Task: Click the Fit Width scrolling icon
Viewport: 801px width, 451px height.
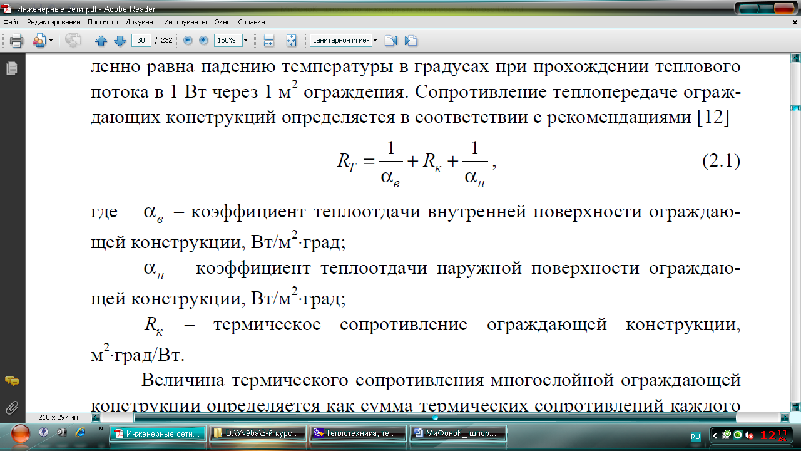Action: pyautogui.click(x=269, y=41)
